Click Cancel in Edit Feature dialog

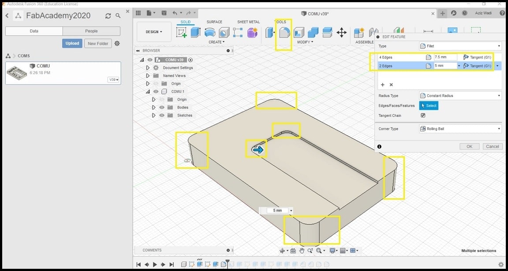pos(493,146)
